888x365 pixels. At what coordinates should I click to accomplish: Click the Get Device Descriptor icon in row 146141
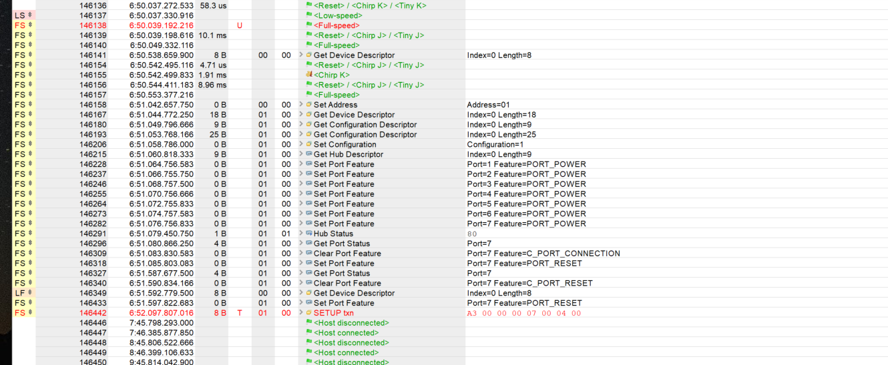click(x=308, y=55)
